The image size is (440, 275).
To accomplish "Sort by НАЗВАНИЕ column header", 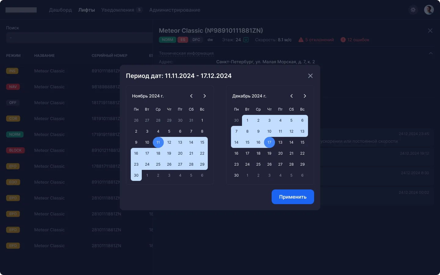I will (44, 56).
